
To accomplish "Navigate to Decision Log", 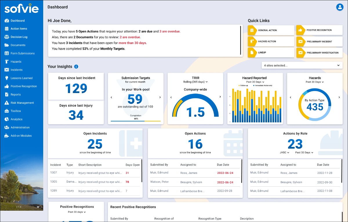I will [x=19, y=37].
